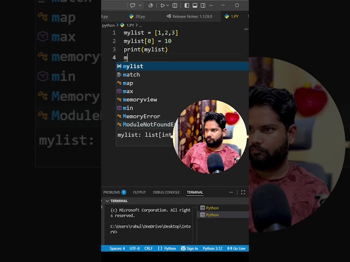Click the mylist: list[int] type hint
This screenshot has width=350, height=262.
point(144,135)
